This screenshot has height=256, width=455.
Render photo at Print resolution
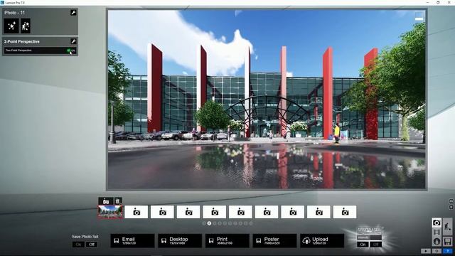click(227, 240)
